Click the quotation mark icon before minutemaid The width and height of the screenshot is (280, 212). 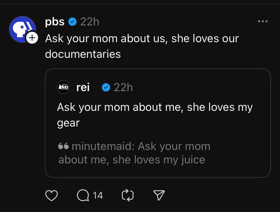coord(63,146)
